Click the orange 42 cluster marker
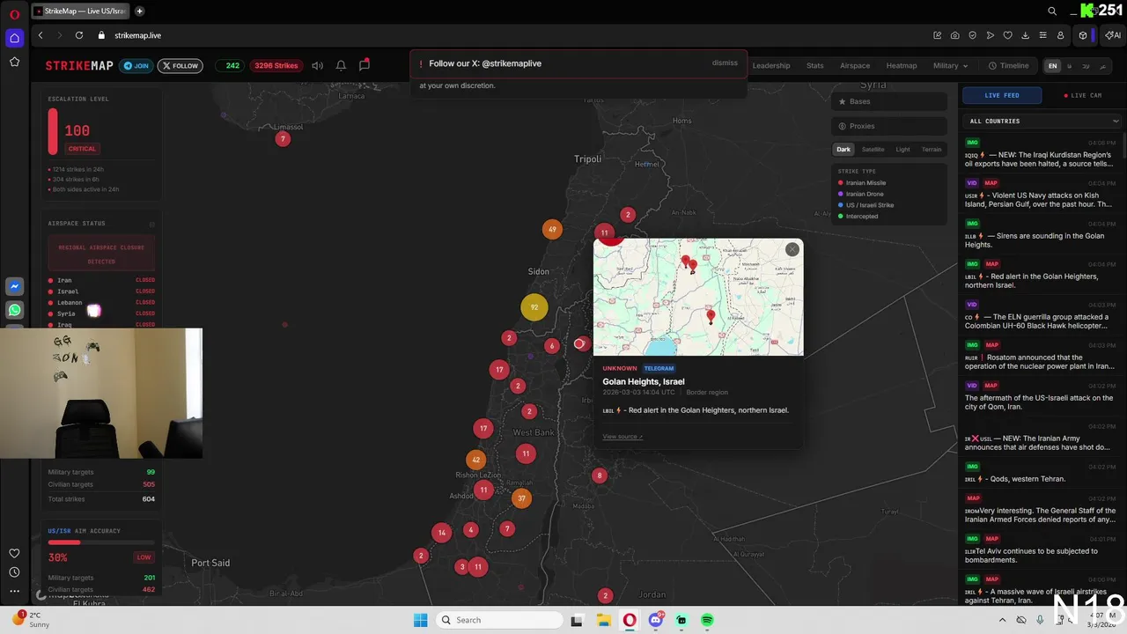 point(476,460)
